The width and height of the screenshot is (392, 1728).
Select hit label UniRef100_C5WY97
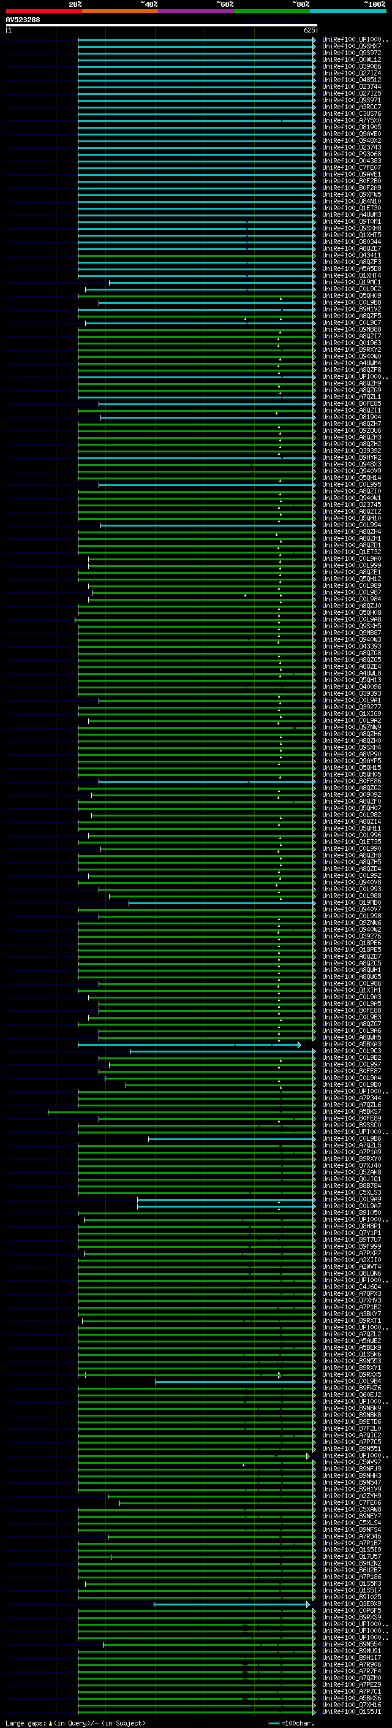coord(351,1463)
